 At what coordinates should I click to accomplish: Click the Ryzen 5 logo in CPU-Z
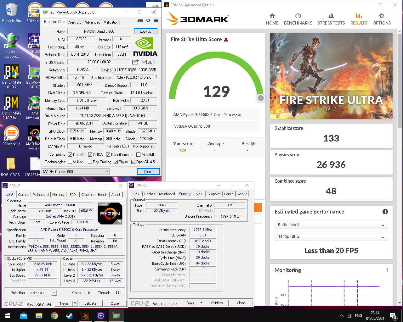click(x=110, y=213)
